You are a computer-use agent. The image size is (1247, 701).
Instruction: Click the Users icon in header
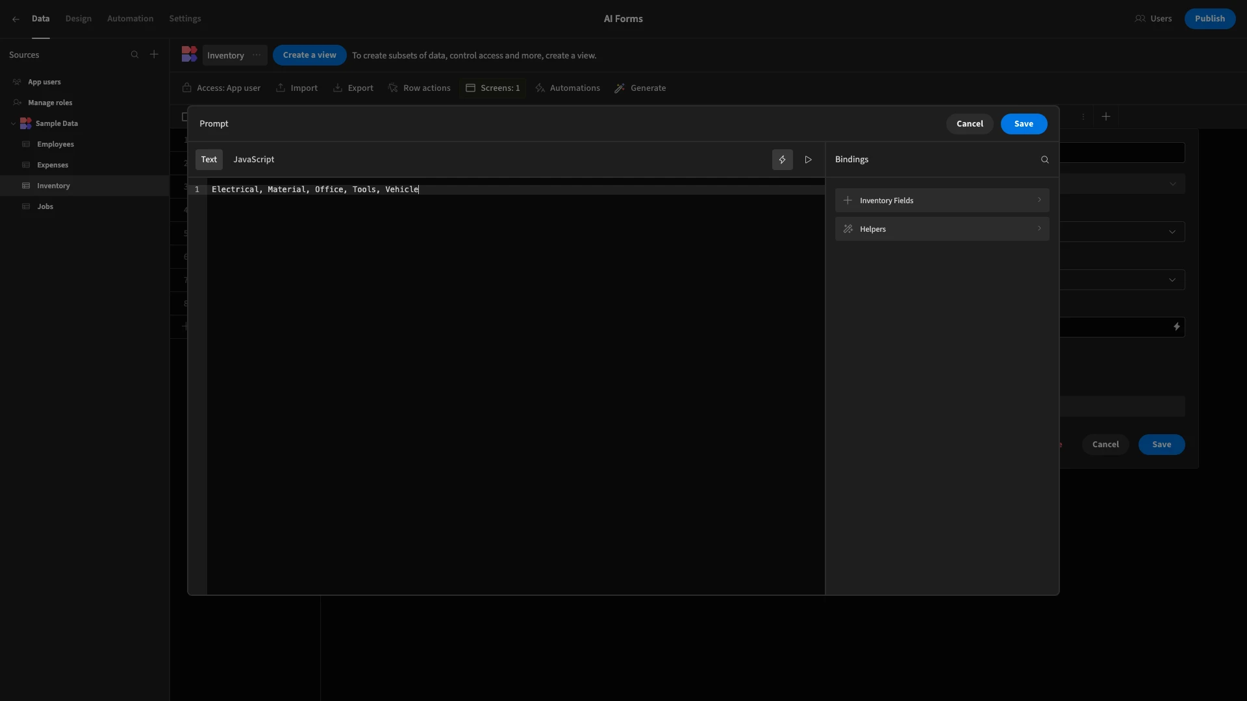(x=1140, y=19)
